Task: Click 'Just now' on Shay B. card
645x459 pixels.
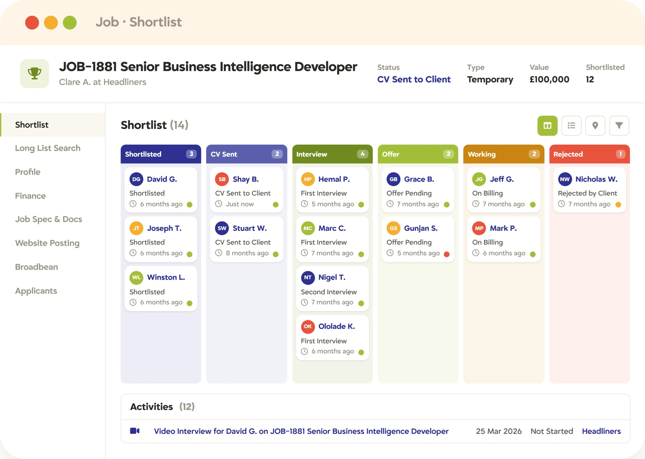Action: [240, 204]
